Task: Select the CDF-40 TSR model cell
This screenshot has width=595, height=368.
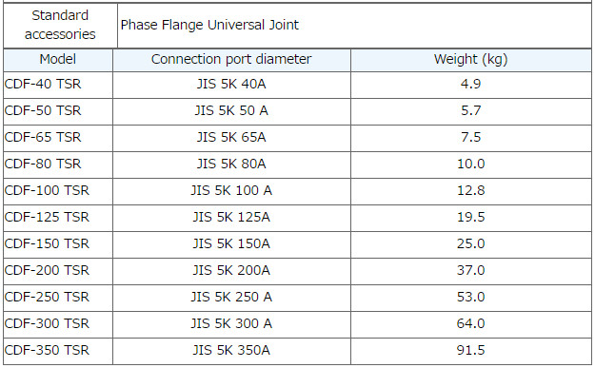Action: (58, 84)
